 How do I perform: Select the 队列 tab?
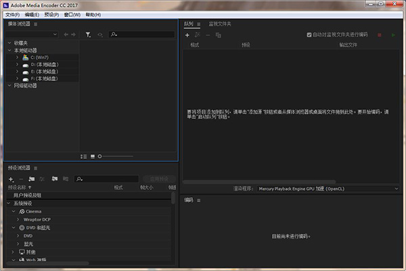coord(189,24)
